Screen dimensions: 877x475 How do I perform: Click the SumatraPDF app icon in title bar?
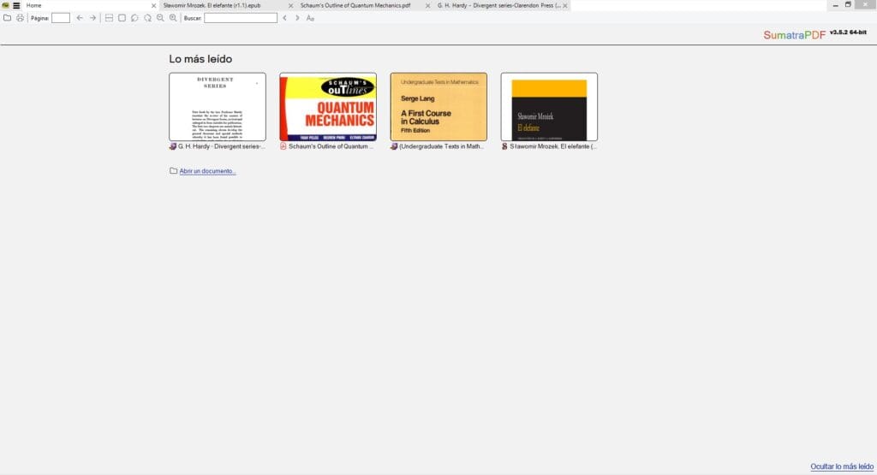tap(6, 6)
